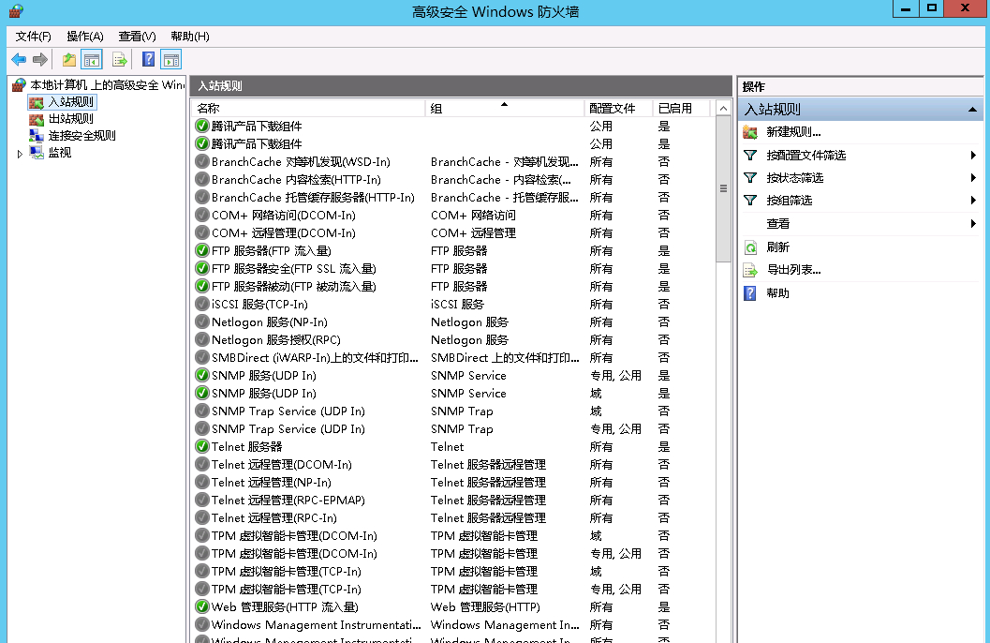Screen dimensions: 990x643
Task: Click the Back arrow toolbar icon
Action: click(19, 60)
